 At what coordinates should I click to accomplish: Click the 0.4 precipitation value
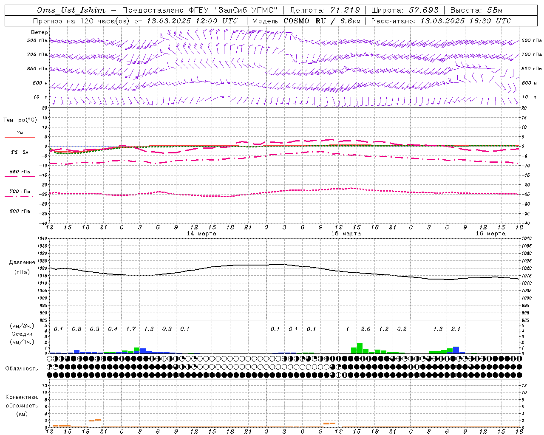tap(113, 329)
